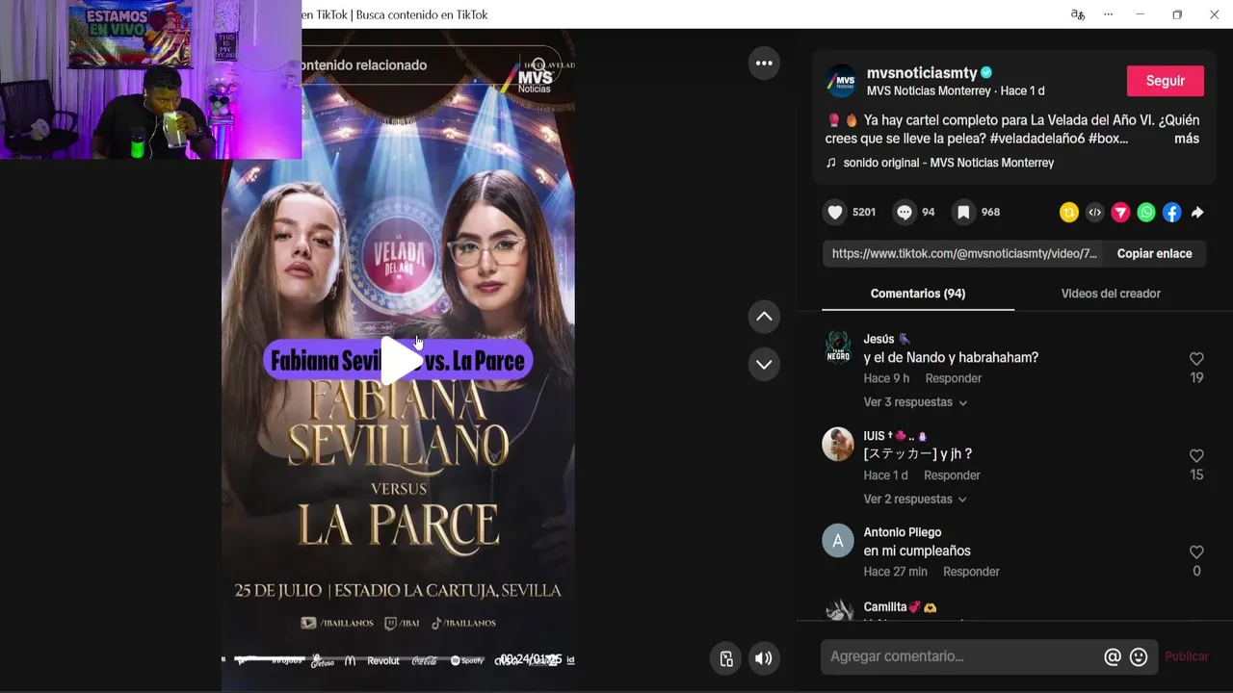Select the video URL text field
1233x693 pixels.
click(x=963, y=254)
